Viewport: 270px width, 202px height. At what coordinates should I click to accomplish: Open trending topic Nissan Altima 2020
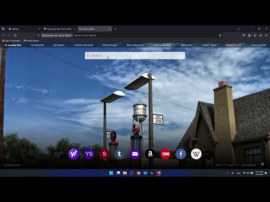(x=135, y=45)
